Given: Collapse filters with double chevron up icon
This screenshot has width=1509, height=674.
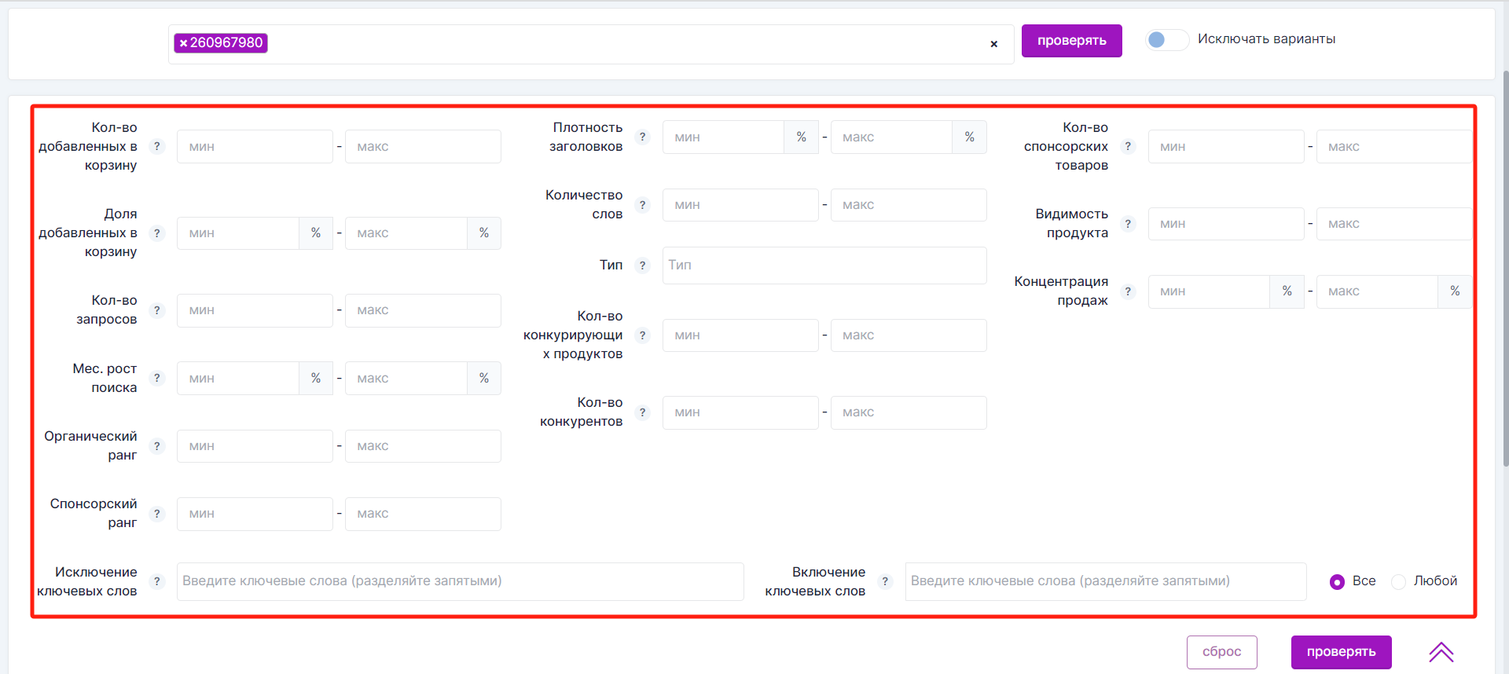Looking at the screenshot, I should (x=1441, y=652).
